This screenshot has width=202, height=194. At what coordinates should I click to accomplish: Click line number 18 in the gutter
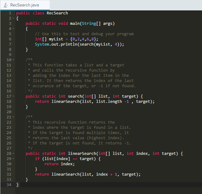point(9,102)
